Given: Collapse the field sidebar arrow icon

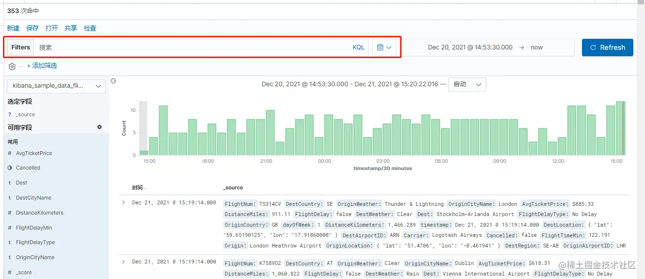Looking at the screenshot, I should [x=113, y=81].
